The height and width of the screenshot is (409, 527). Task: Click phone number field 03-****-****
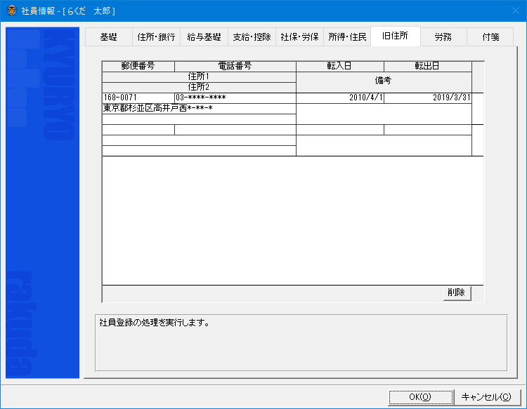235,98
